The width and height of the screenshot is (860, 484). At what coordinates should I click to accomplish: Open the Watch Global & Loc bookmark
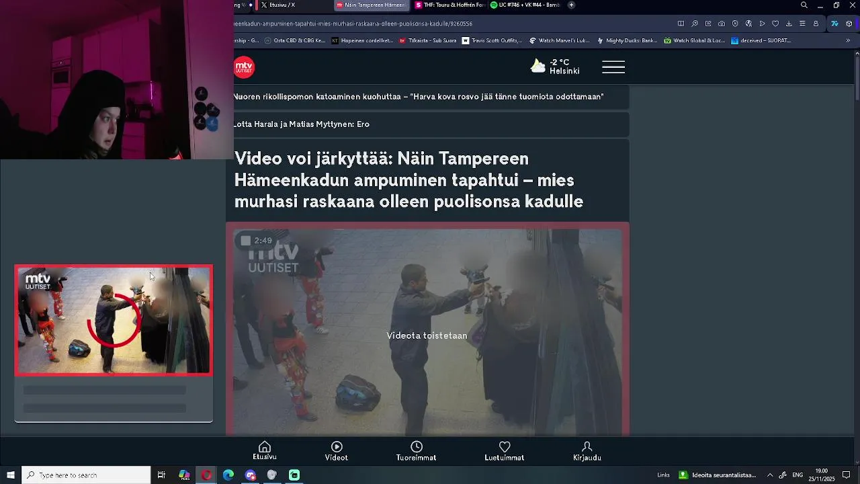(694, 40)
